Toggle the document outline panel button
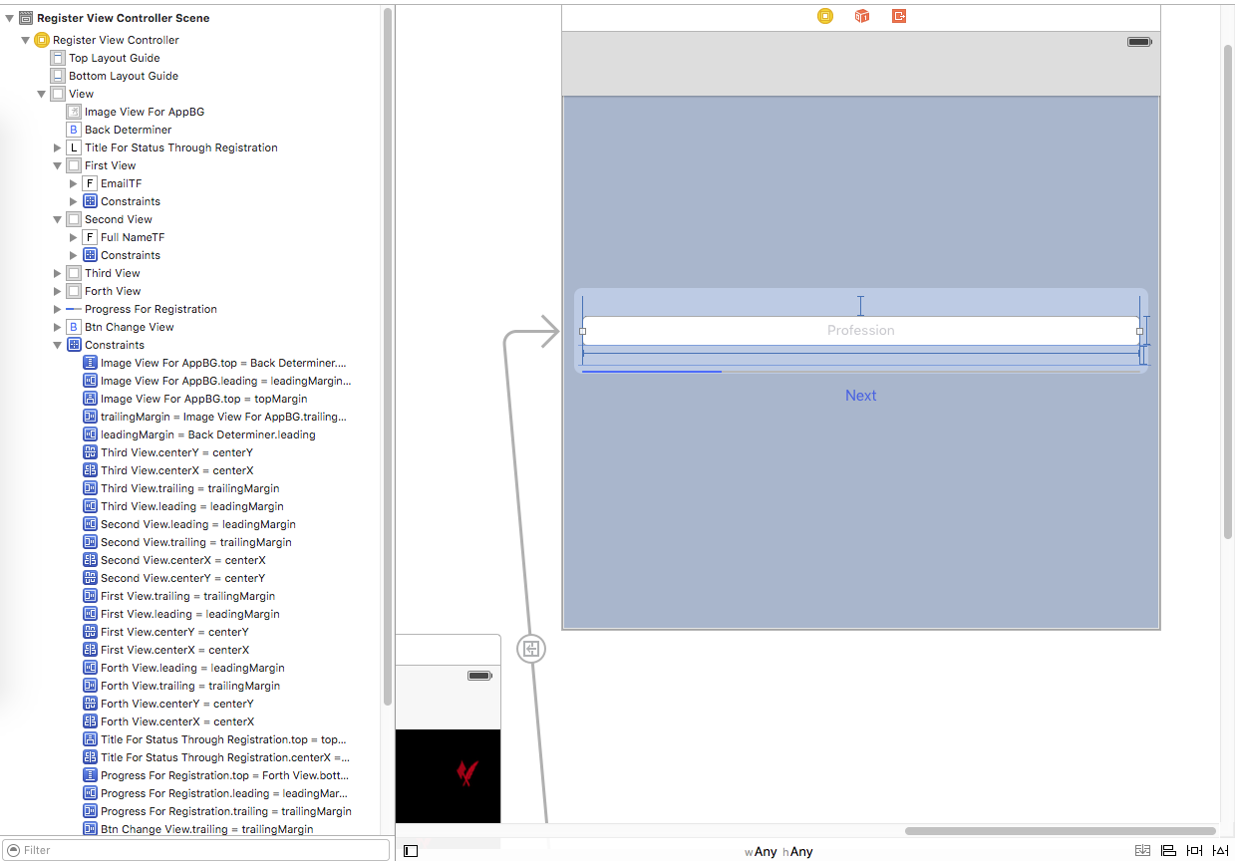Screen dimensions: 1235x861 pos(411,851)
